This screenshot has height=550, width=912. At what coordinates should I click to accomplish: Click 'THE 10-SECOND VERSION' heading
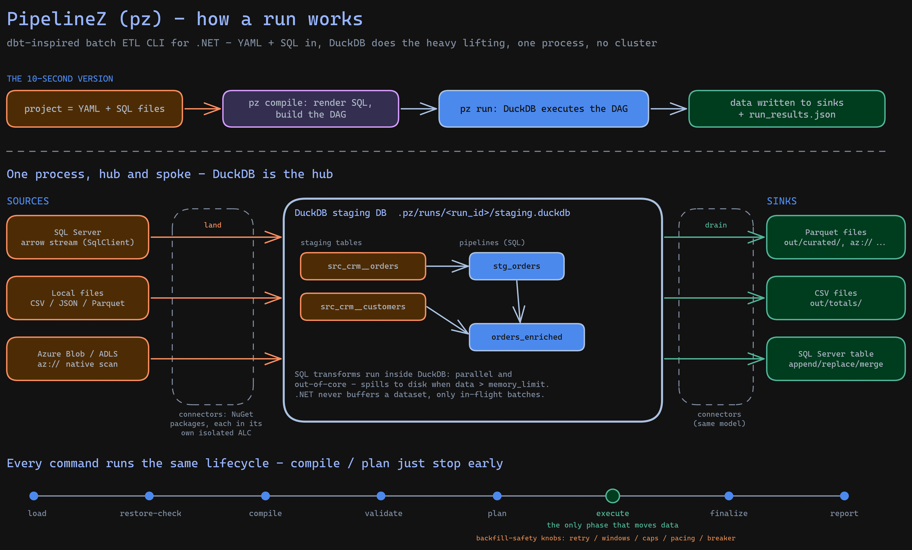60,79
